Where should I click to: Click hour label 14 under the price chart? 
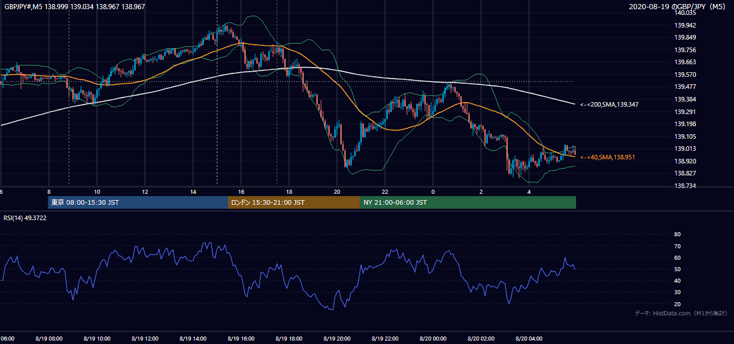click(193, 192)
